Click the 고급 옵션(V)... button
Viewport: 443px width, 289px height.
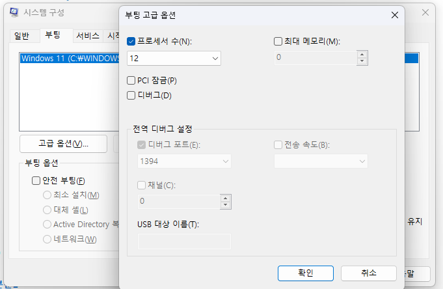click(x=63, y=144)
